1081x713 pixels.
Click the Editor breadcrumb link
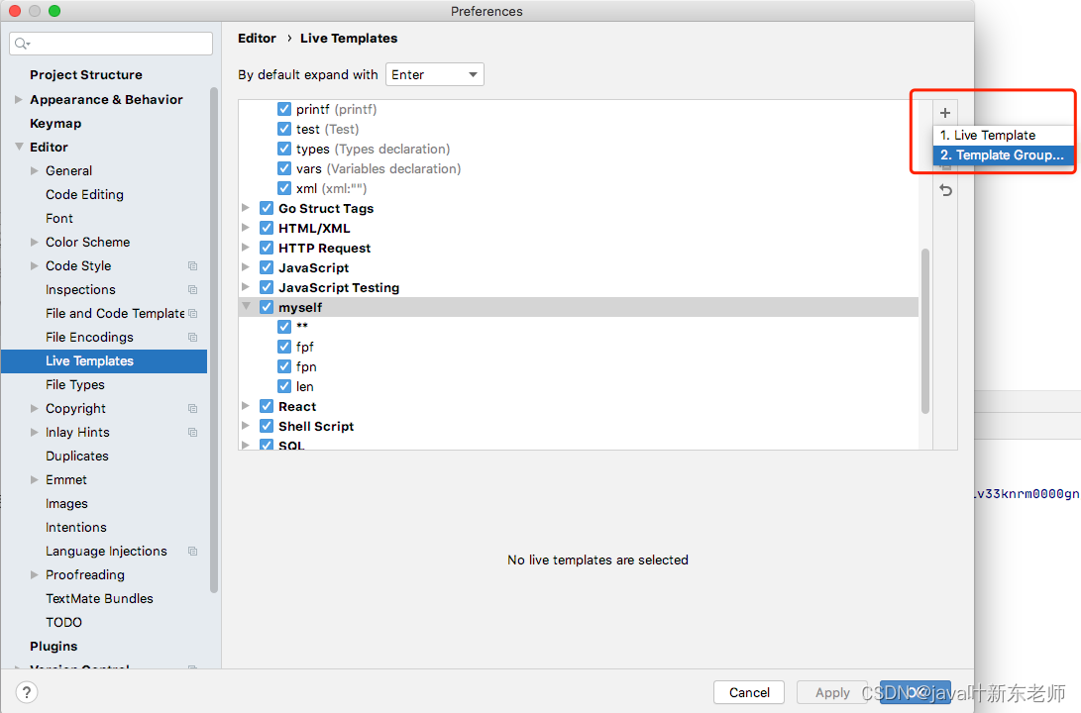point(258,38)
